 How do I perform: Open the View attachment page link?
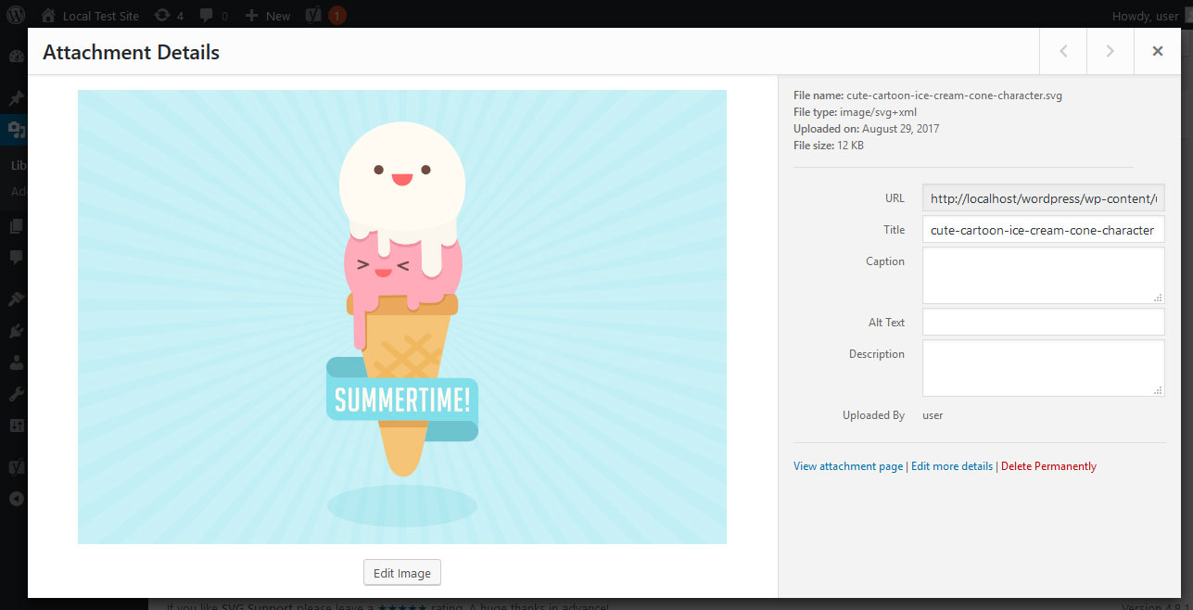coord(847,465)
